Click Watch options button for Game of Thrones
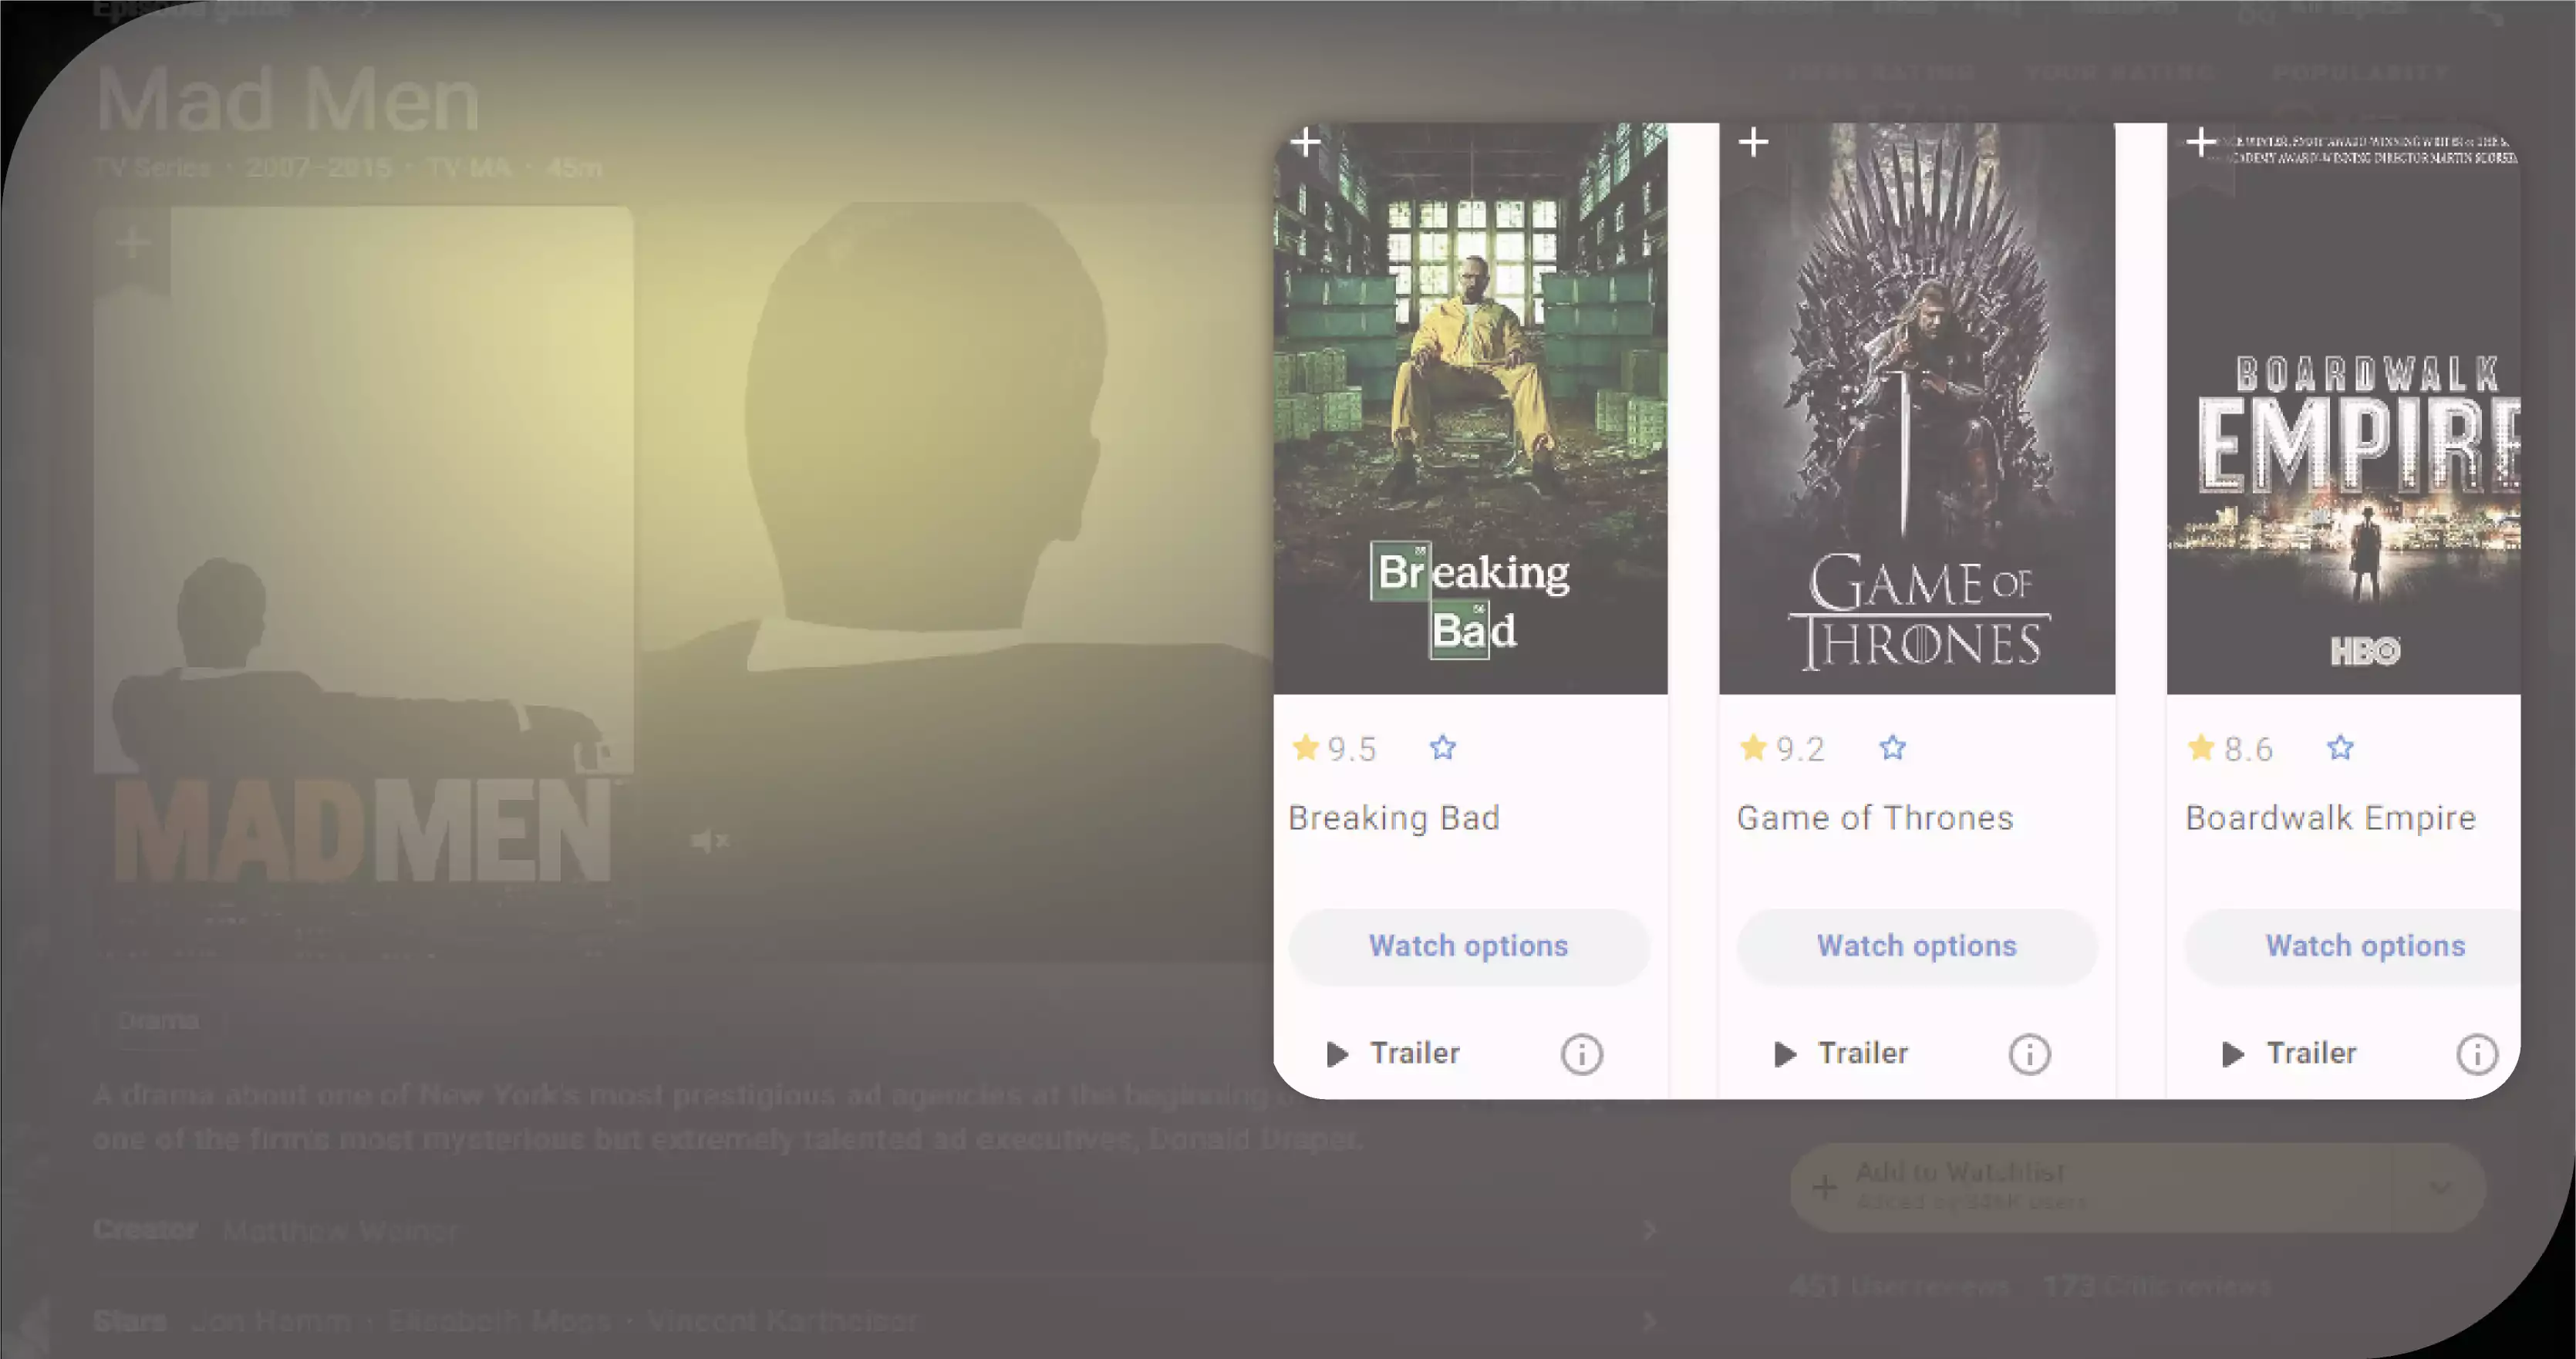The width and height of the screenshot is (2576, 1359). point(1917,945)
